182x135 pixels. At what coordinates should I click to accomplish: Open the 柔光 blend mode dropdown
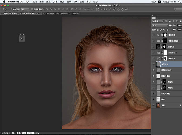click(x=160, y=25)
